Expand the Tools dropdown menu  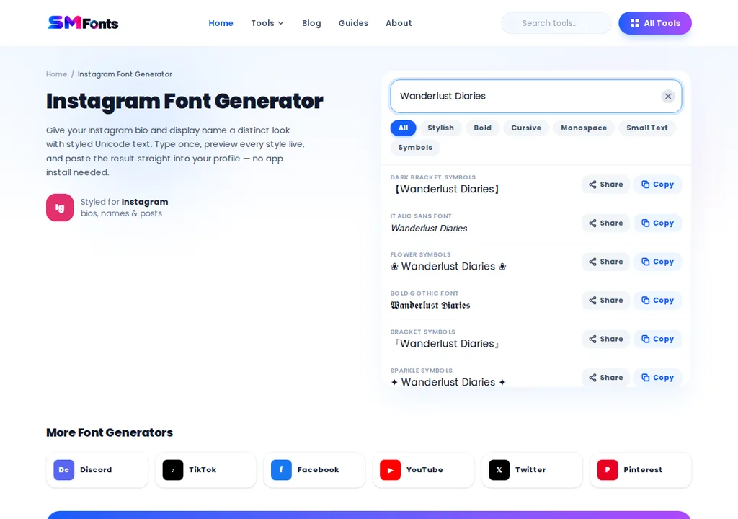click(x=267, y=23)
